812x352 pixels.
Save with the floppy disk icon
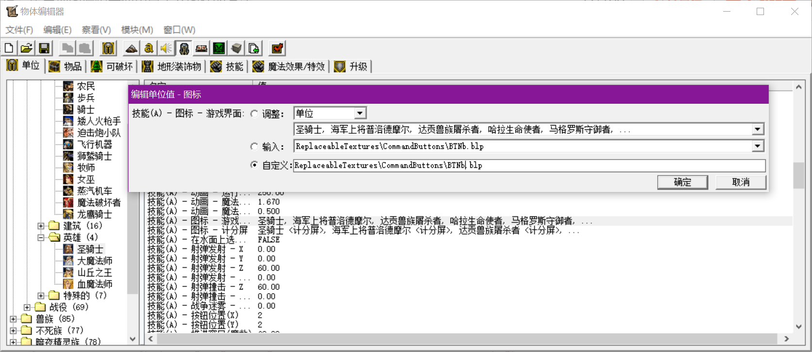(44, 48)
